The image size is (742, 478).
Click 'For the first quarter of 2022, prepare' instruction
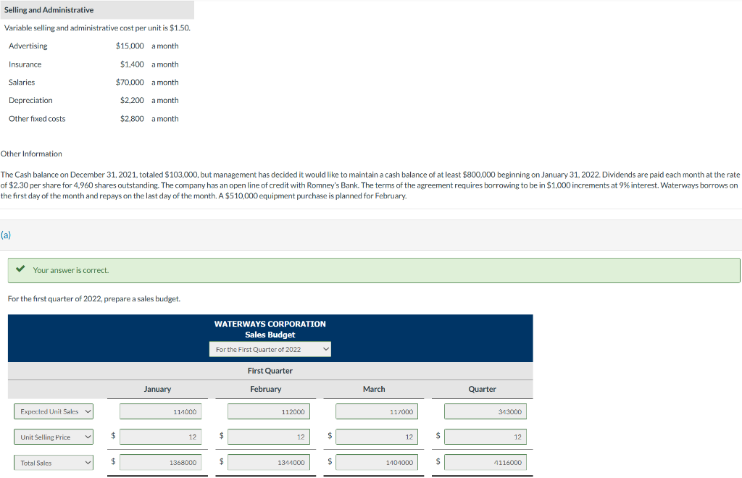(94, 299)
